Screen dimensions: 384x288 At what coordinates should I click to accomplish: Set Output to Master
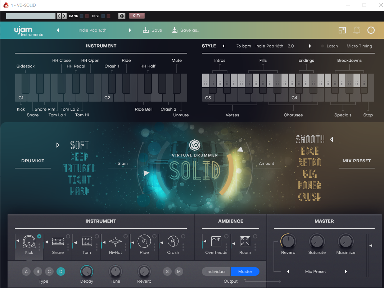click(x=245, y=271)
